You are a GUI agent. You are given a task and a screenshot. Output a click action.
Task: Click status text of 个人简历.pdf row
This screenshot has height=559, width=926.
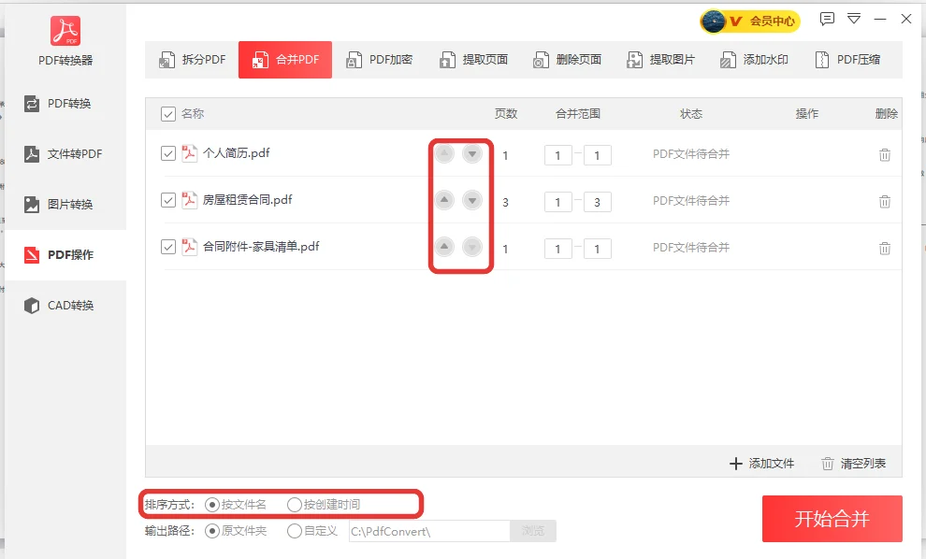[x=691, y=154]
